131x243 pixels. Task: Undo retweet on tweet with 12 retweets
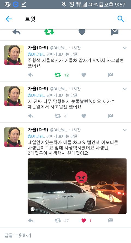pos(58,75)
